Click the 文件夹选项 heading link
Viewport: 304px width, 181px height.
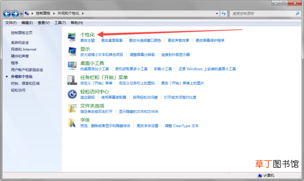(x=92, y=106)
